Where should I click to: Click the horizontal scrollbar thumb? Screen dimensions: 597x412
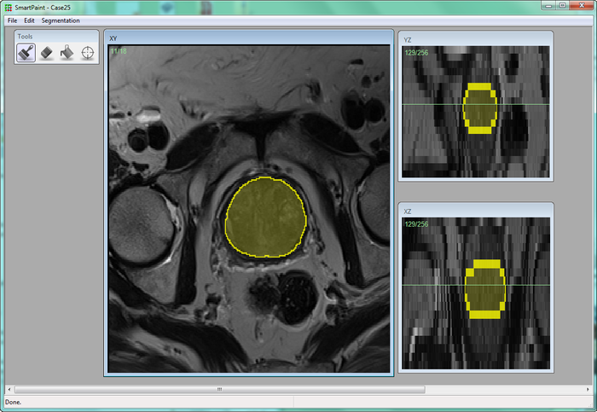[220, 389]
